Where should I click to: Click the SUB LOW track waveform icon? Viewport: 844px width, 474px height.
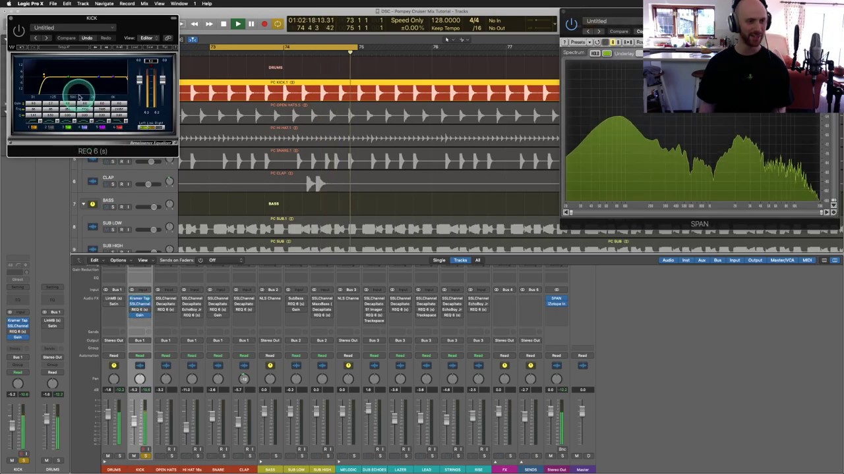click(92, 226)
